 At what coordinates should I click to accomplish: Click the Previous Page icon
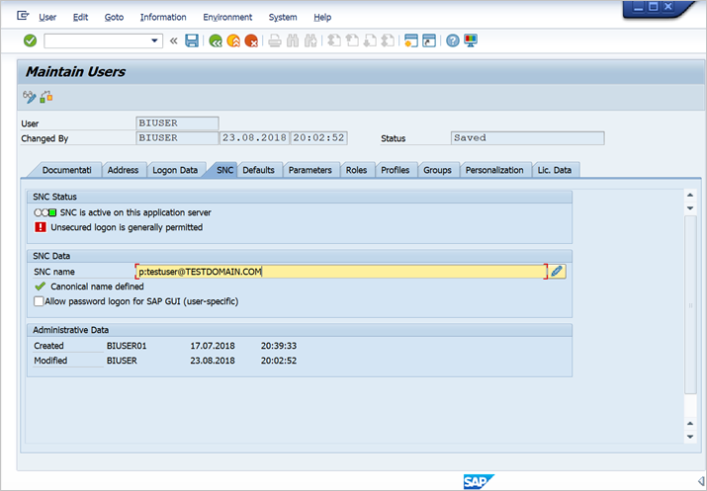352,41
